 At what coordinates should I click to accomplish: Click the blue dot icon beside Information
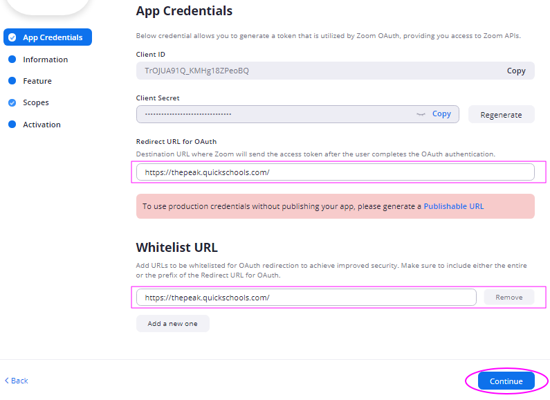coord(12,60)
